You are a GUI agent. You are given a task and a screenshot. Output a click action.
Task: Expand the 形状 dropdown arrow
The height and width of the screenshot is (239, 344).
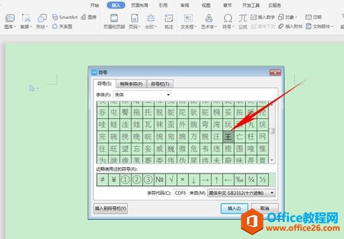[x=47, y=27]
